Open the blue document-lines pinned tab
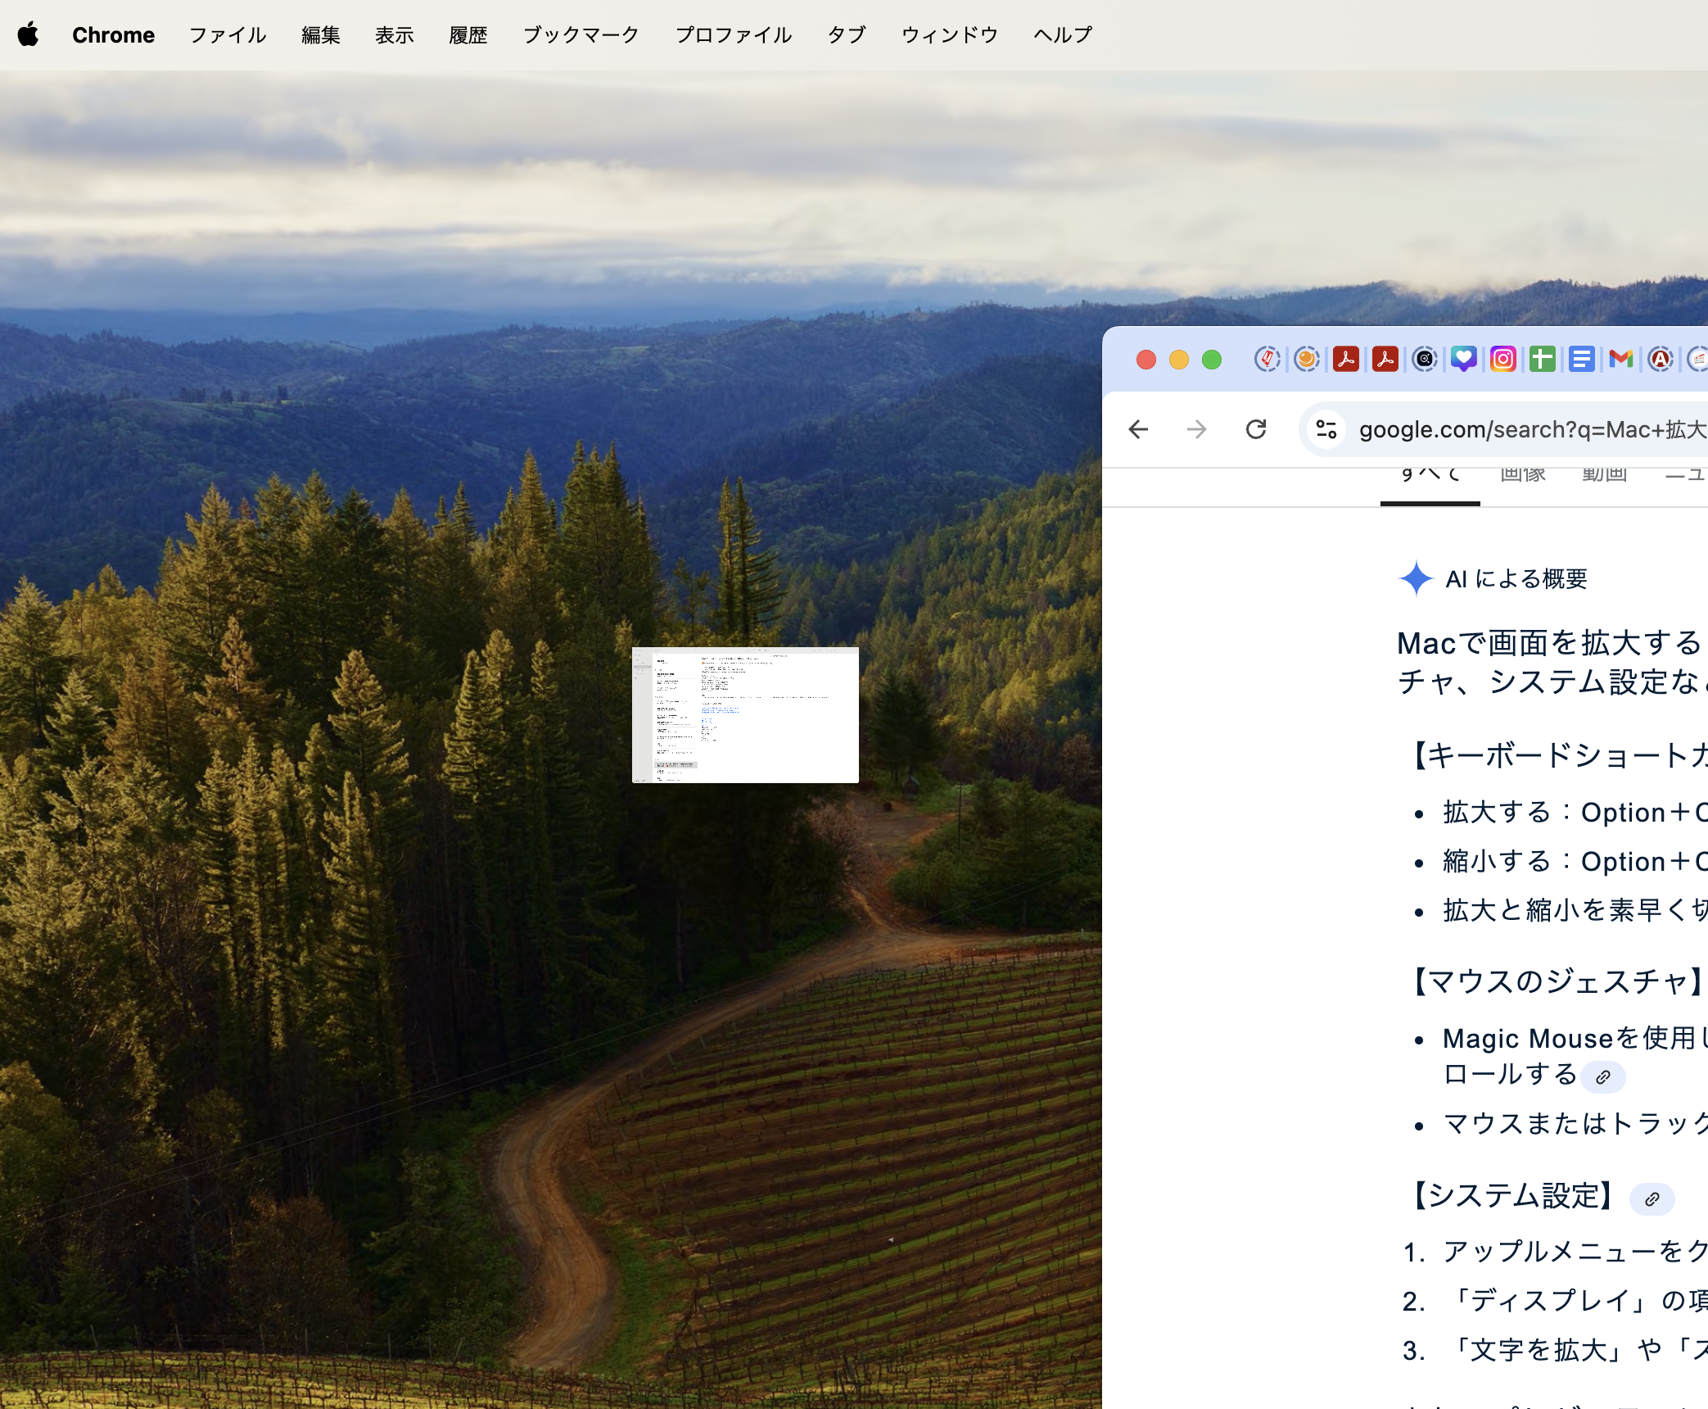This screenshot has width=1708, height=1409. (1581, 360)
